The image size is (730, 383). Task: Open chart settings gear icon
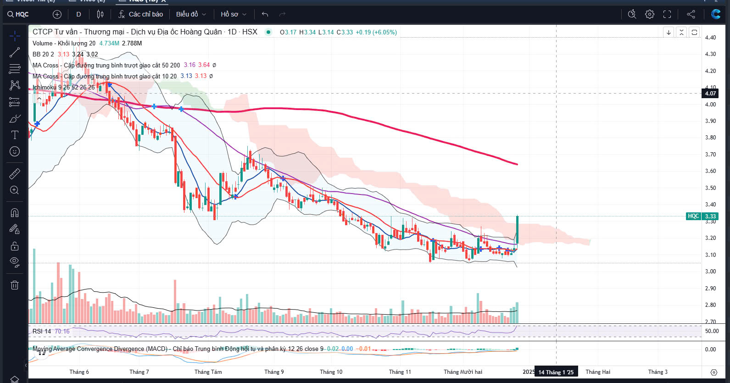(x=649, y=14)
